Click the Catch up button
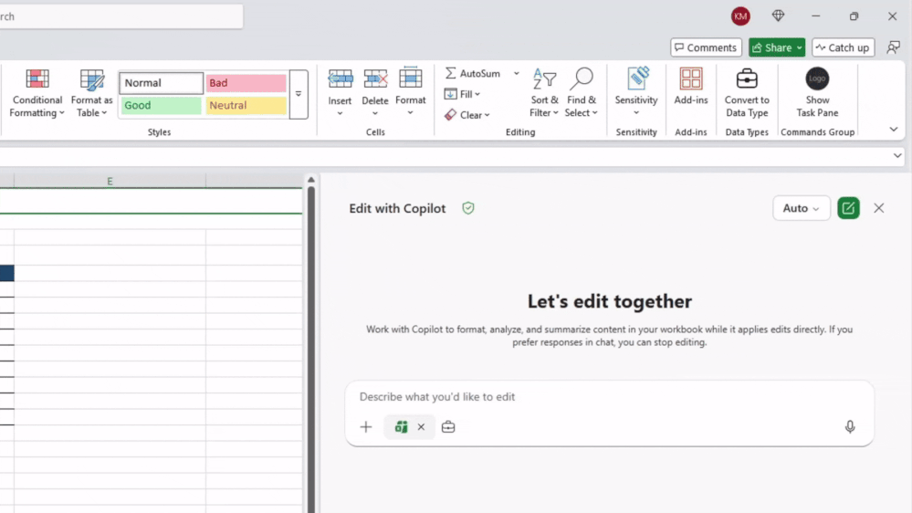This screenshot has height=513, width=912. pyautogui.click(x=843, y=47)
